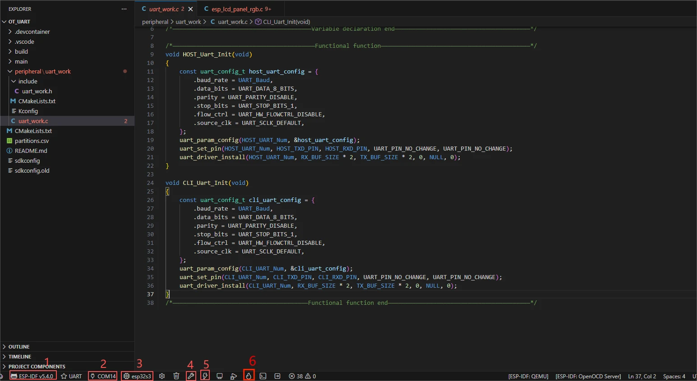The image size is (697, 381).
Task: Open sdkconfig.old in the explorer
Action: coord(32,170)
